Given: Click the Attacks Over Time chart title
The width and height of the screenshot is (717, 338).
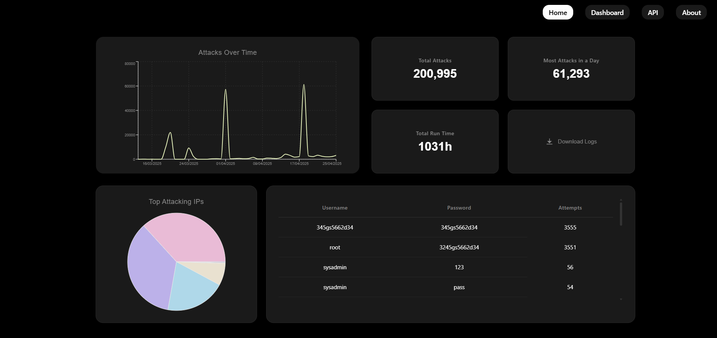Looking at the screenshot, I should 227,53.
